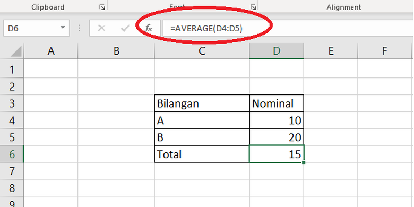Click the Name Box showing D6
This screenshot has height=207, width=414.
(37, 28)
